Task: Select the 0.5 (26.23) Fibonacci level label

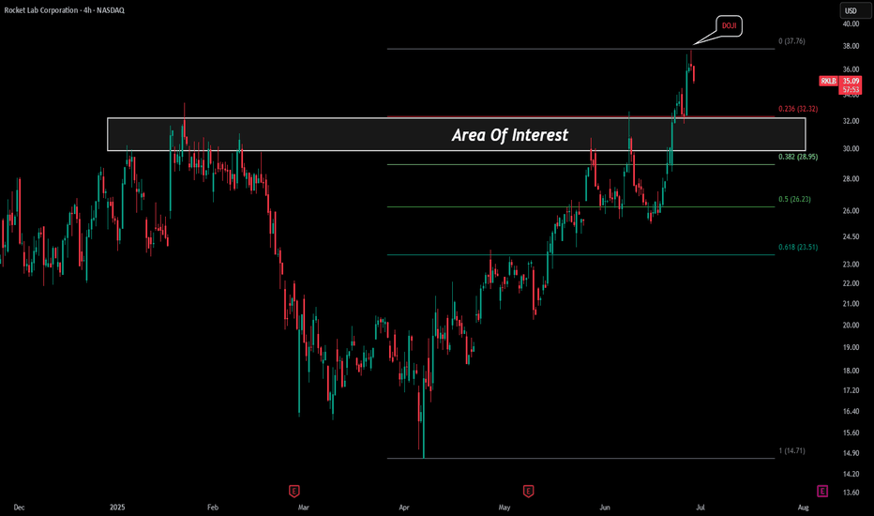Action: 794,199
